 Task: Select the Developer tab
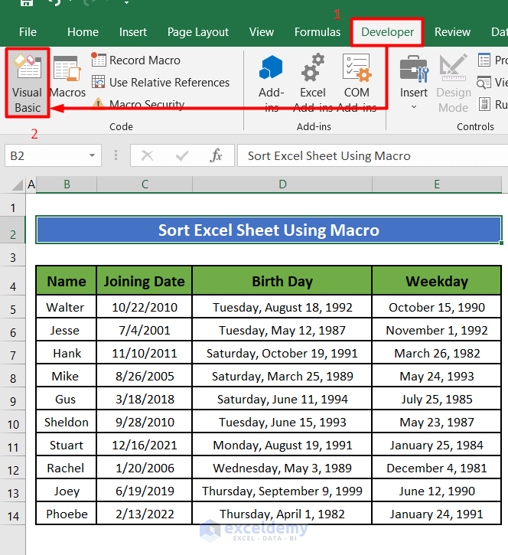point(387,32)
